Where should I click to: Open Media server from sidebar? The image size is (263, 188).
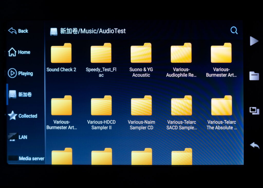tap(26, 158)
